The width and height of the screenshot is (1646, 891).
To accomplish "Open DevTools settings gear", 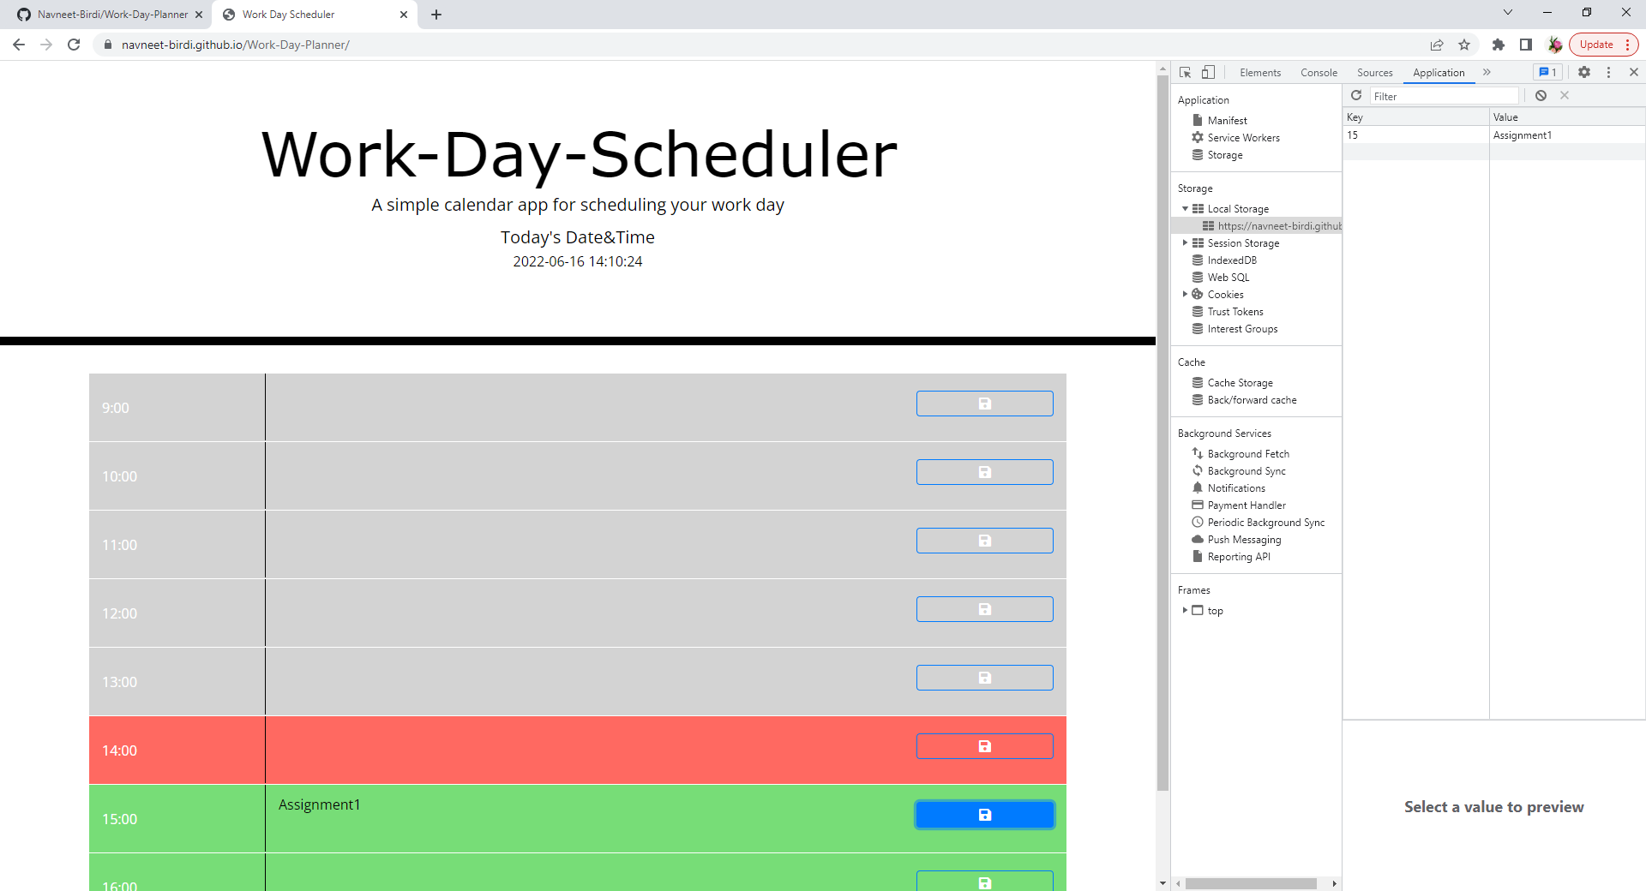I will coord(1584,73).
